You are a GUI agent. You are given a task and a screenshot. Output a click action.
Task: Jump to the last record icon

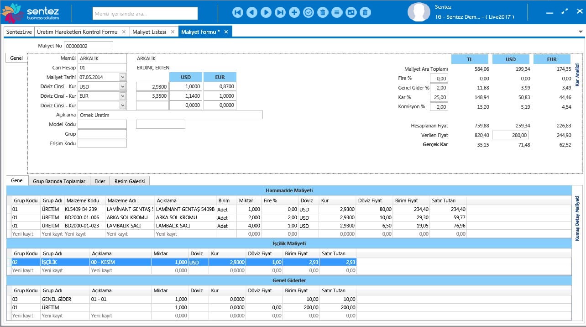(x=280, y=12)
